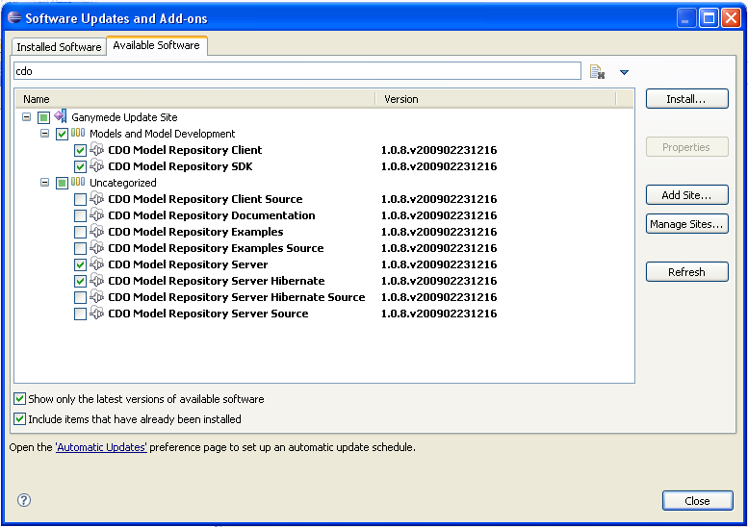This screenshot has width=748, height=527.
Task: Check CDO Model Repository Client Source checkbox
Action: [80, 199]
